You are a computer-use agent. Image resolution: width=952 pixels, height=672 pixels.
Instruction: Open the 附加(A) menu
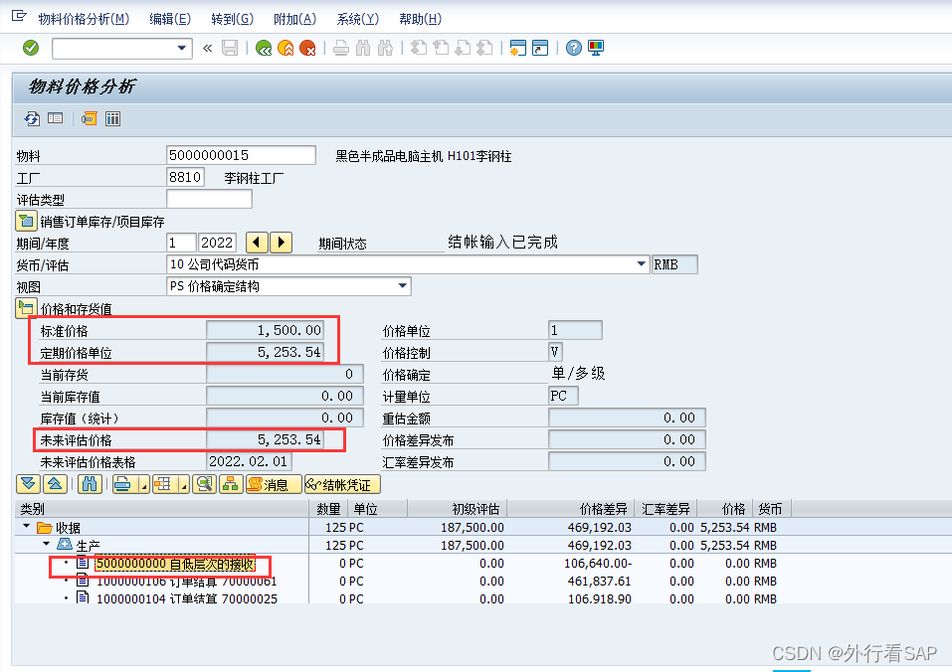(x=294, y=19)
